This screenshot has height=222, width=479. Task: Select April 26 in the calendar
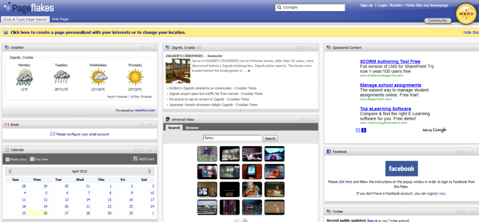[x=37, y=213]
